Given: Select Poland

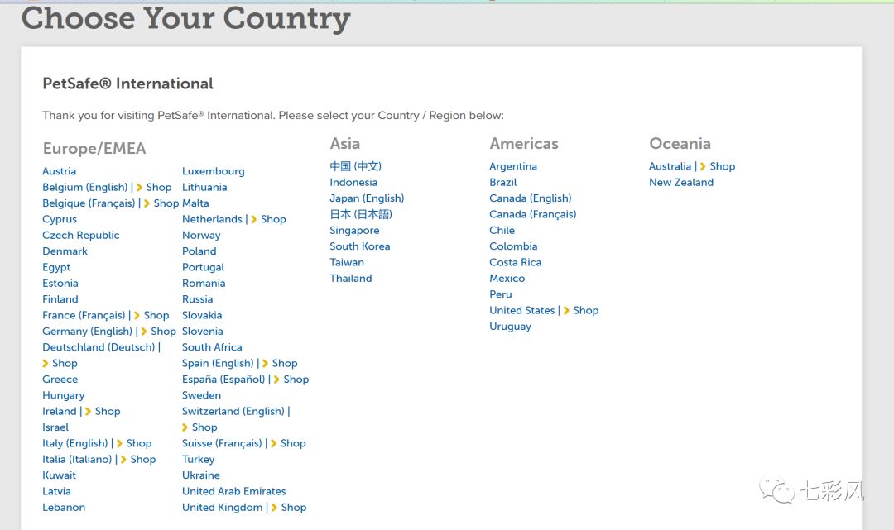Looking at the screenshot, I should [199, 251].
